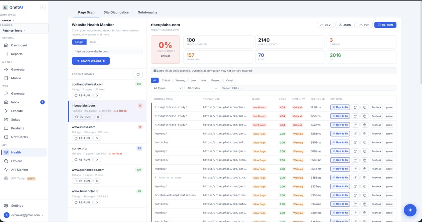Screen dimensions: 422x222
Task: Remove the www.zudio.com scan with X
Action: click(97, 138)
